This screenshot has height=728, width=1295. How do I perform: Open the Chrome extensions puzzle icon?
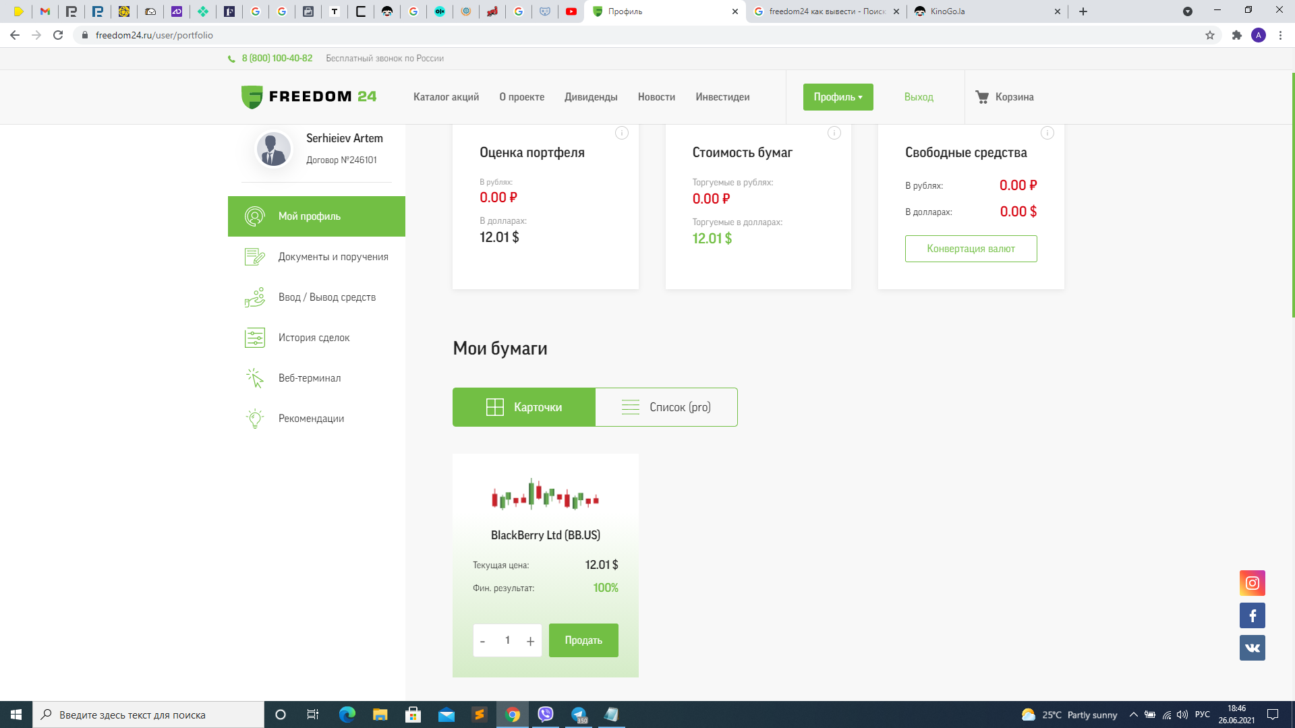pos(1236,35)
